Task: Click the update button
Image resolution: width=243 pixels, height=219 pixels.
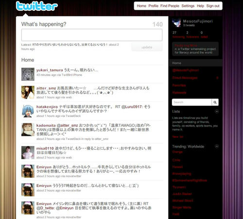Action: coord(147,47)
